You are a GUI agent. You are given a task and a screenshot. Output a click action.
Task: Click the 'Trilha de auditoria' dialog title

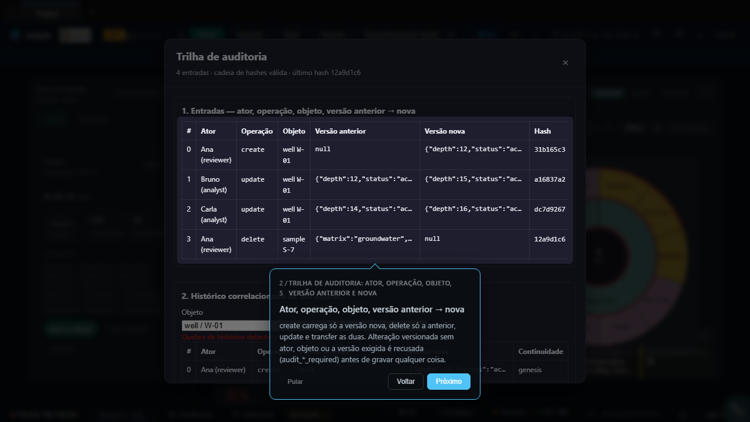coord(221,57)
